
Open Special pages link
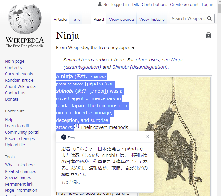[18, 178]
